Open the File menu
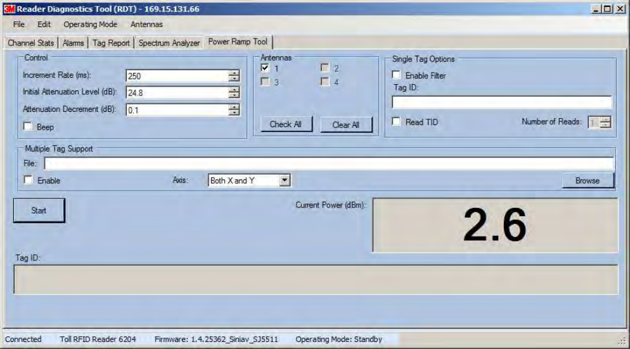The image size is (630, 349). tap(18, 25)
